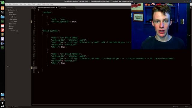Open the Tools menu

click(x=34, y=4)
